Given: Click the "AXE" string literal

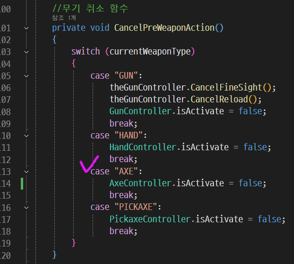Looking at the screenshot, I should [x=126, y=171].
